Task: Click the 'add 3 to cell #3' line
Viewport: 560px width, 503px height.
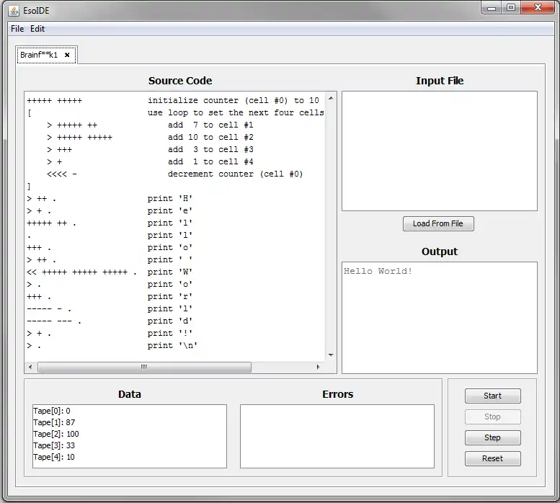Action: pyautogui.click(x=210, y=150)
